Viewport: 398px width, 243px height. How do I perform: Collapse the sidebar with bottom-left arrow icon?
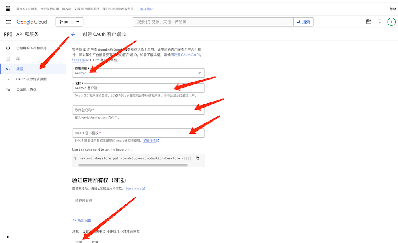[8, 237]
